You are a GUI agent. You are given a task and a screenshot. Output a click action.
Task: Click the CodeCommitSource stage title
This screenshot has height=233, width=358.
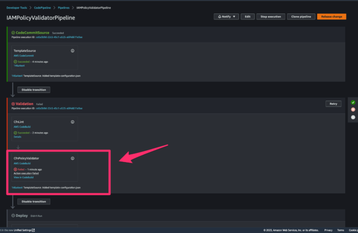32,33
